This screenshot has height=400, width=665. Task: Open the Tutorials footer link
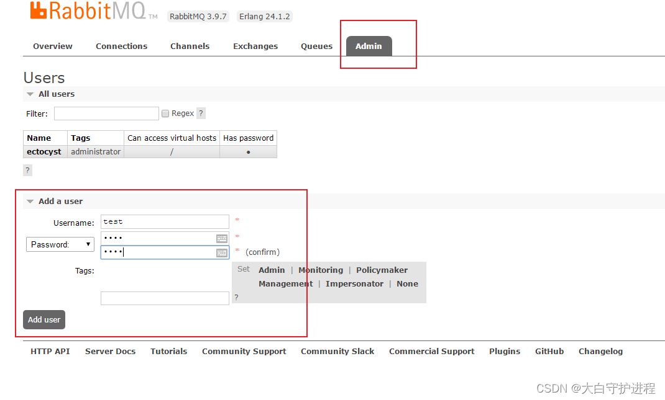click(169, 352)
